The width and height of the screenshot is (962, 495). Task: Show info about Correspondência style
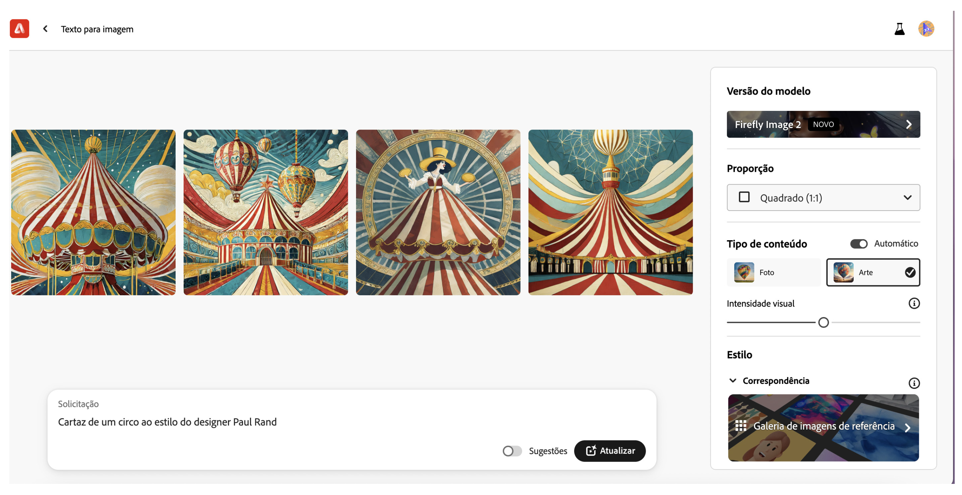pos(914,383)
